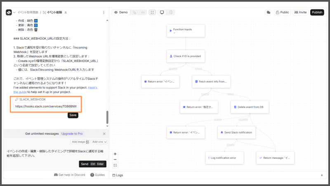This screenshot has width=330, height=186.
Task: Click the SLACK_WEBHOOK URL input field
Action: (x=46, y=106)
